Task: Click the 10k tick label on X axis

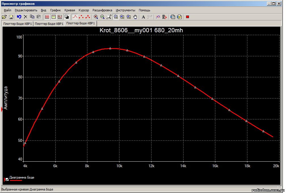Action: (119, 166)
